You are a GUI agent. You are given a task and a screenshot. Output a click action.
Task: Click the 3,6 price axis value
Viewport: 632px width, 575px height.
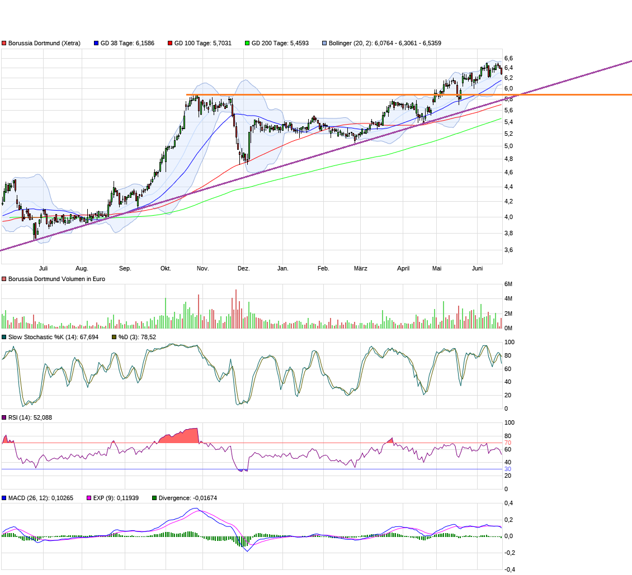508,250
